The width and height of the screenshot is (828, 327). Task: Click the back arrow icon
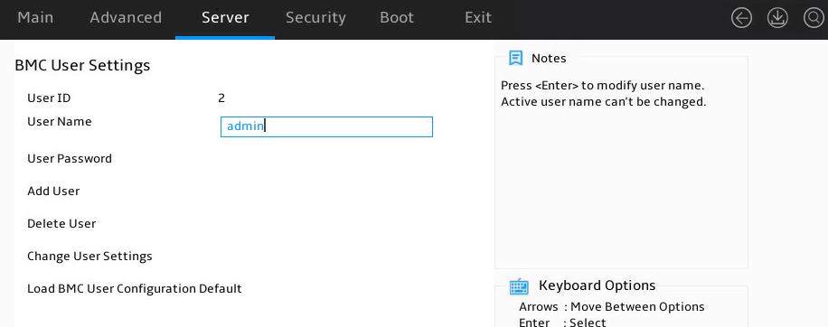click(741, 18)
